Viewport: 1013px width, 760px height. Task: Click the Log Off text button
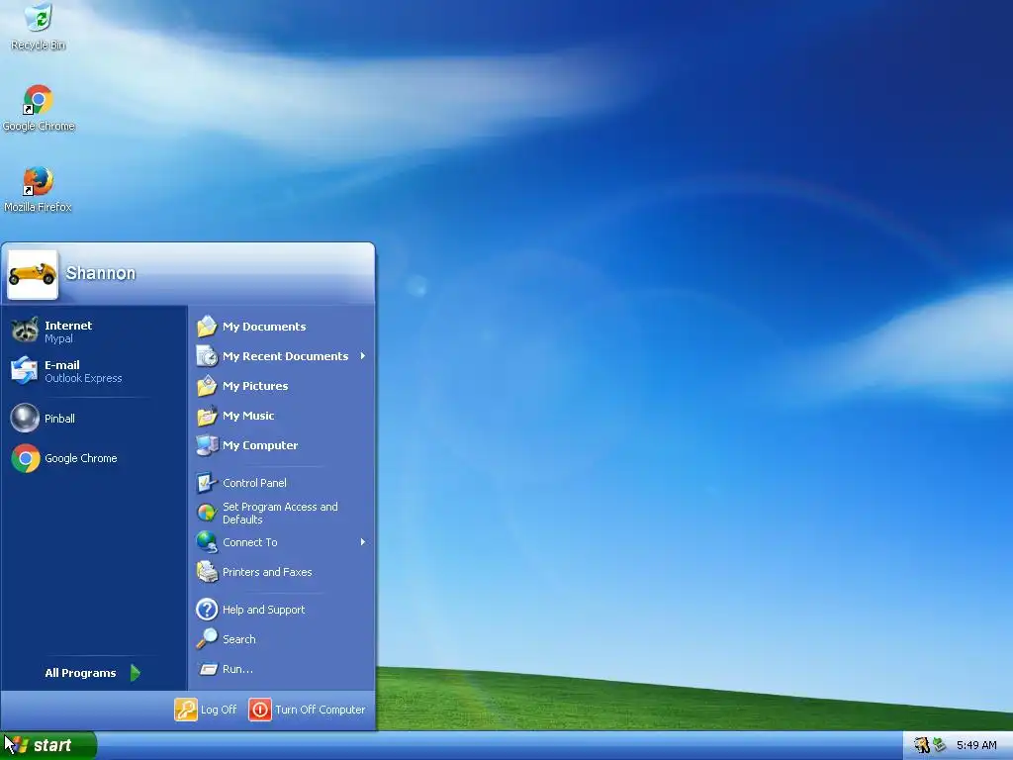click(219, 710)
